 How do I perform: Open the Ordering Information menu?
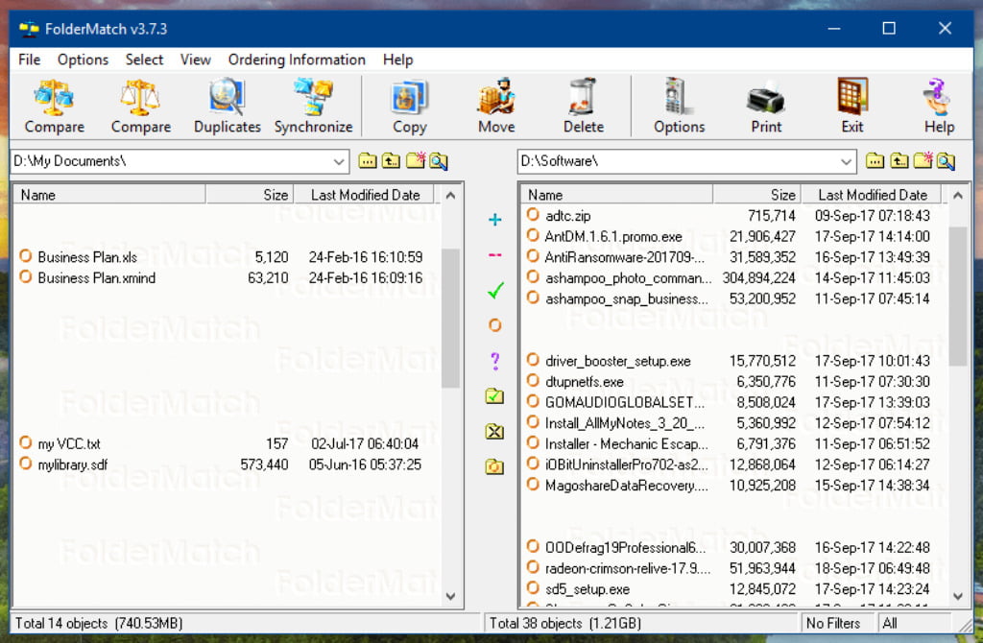[297, 60]
